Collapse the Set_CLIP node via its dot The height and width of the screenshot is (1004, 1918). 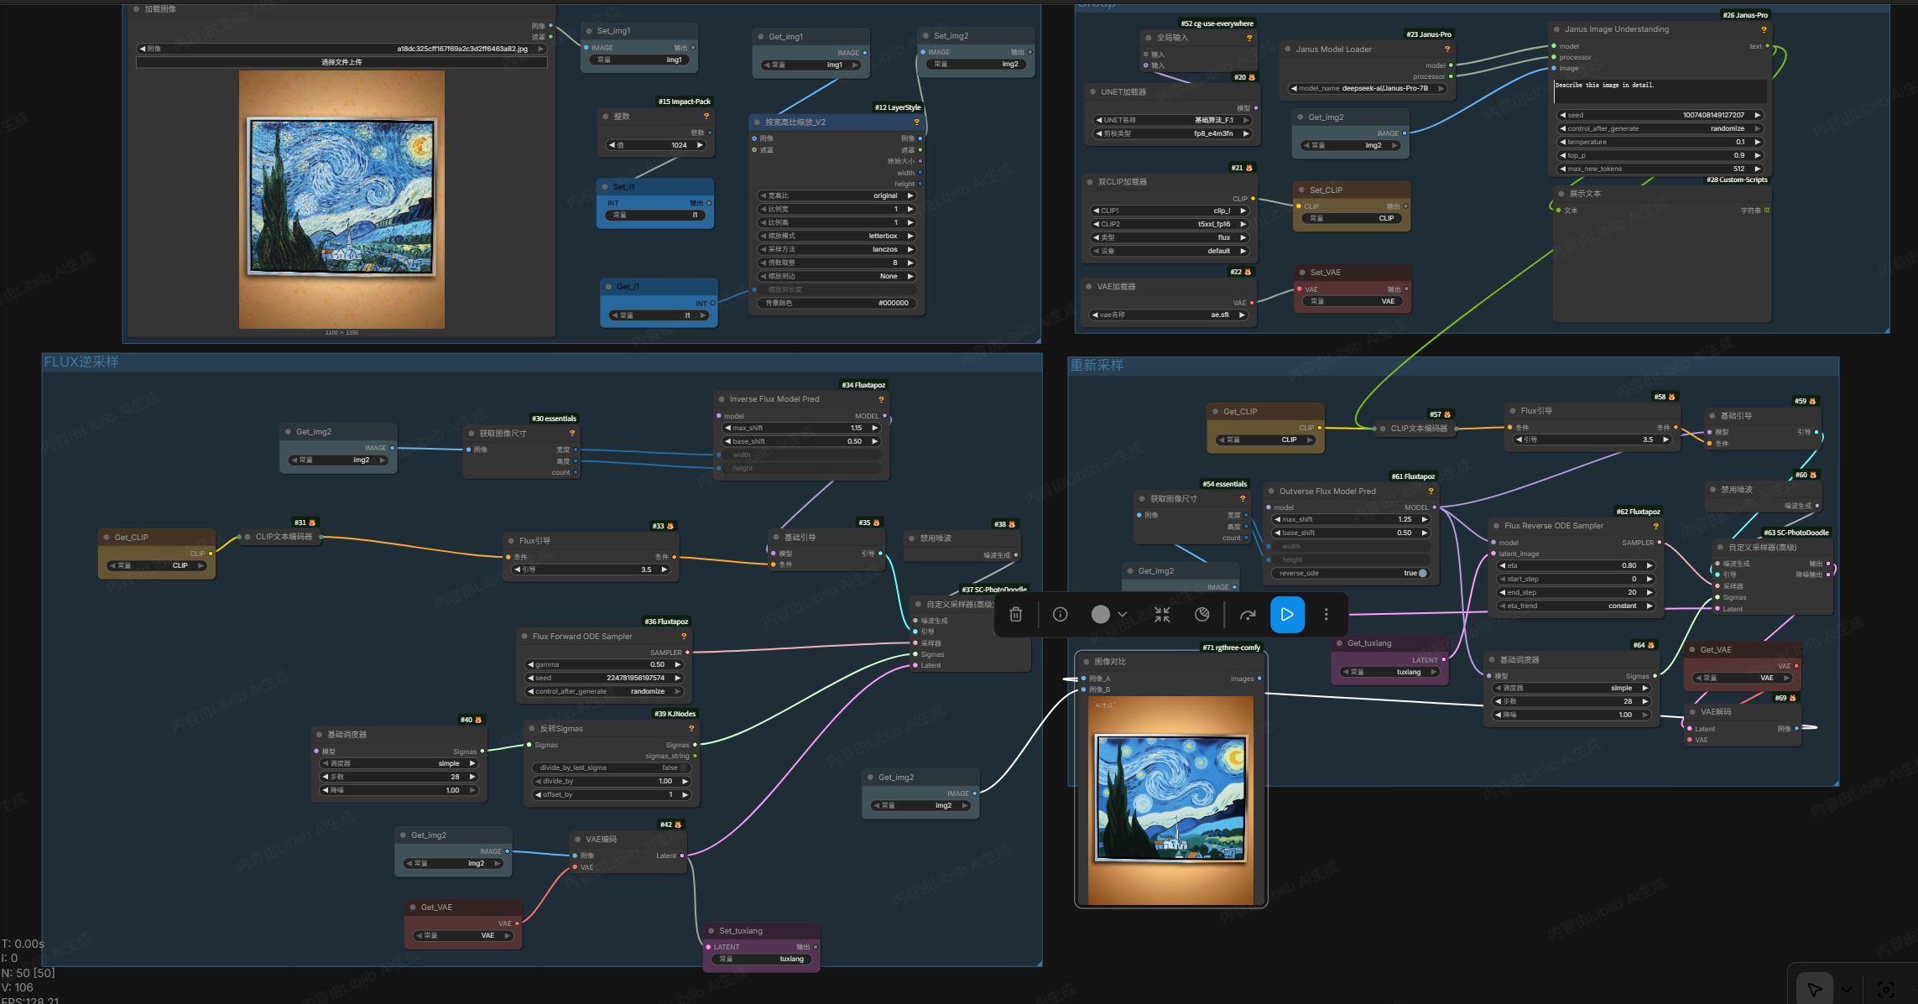pos(1301,190)
